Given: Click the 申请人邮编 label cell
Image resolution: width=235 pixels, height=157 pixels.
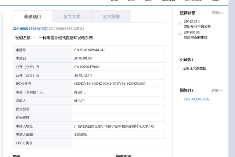Looking at the screenshot, I should coord(42,134).
